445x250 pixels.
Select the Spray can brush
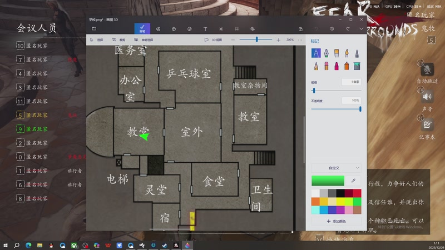pyautogui.click(x=347, y=66)
